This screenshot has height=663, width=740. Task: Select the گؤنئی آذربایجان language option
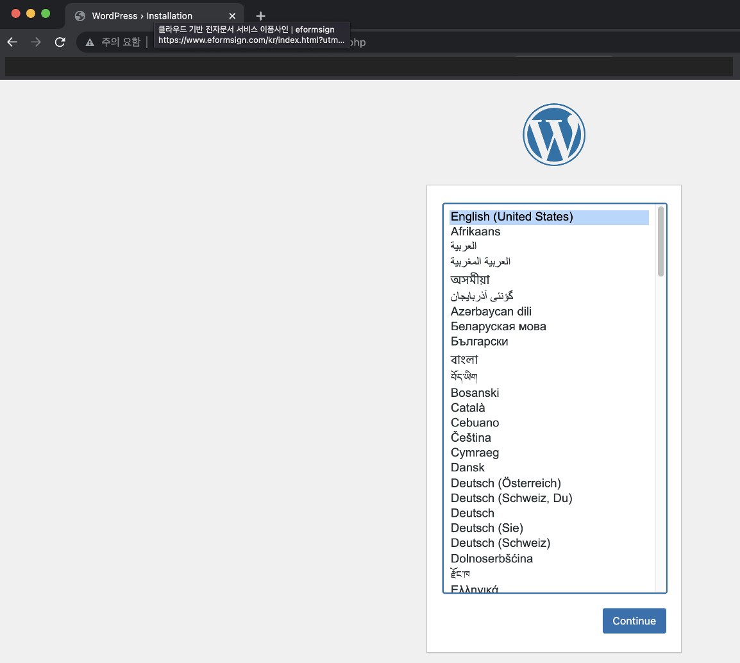(x=550, y=296)
